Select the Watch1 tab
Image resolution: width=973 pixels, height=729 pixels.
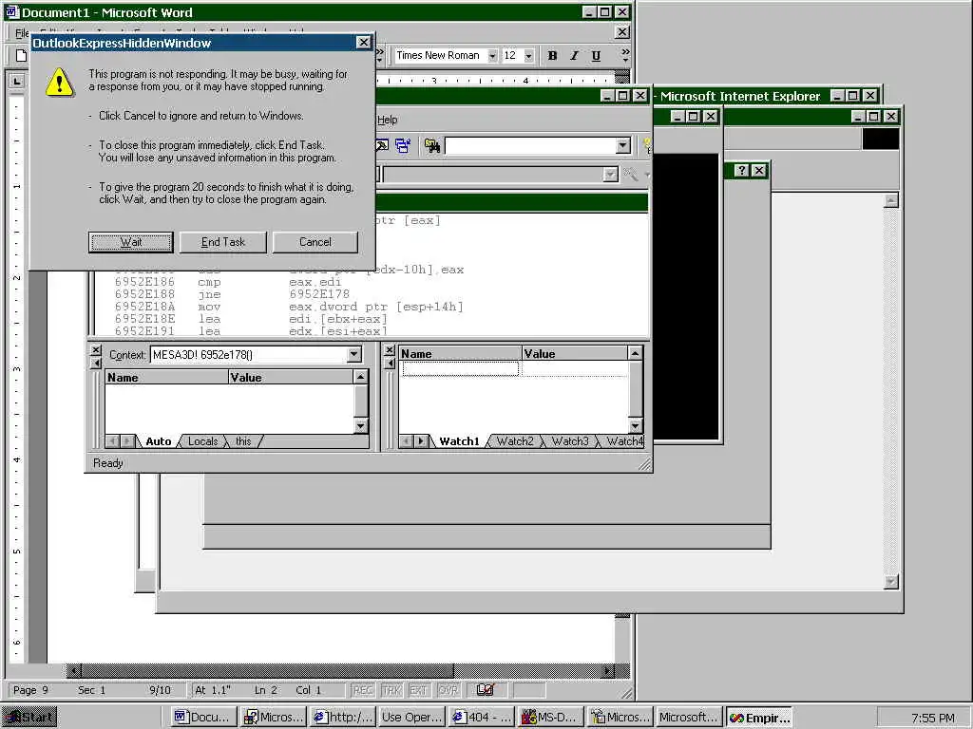click(x=459, y=441)
